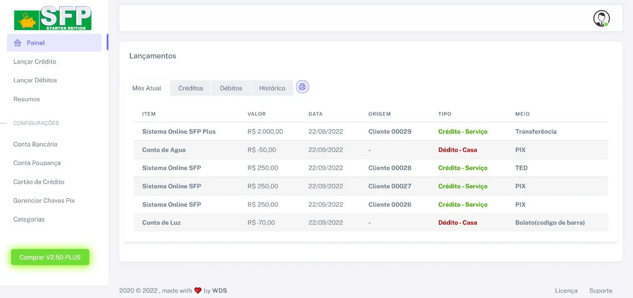Click the red heart icon in footer
The height and width of the screenshot is (298, 633).
(x=198, y=291)
